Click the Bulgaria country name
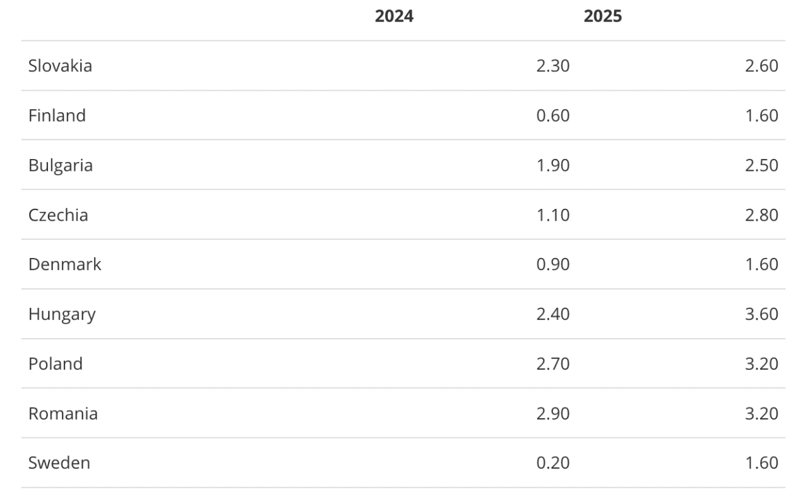Viewport: 808px width, 499px height. point(60,165)
